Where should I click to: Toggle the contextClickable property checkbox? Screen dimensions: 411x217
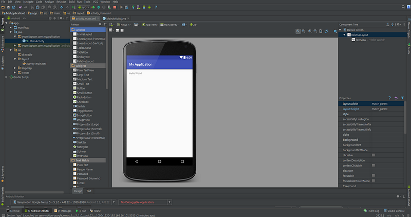(x=373, y=165)
